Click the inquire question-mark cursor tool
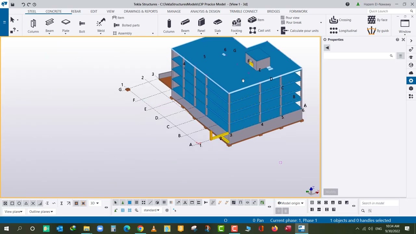Screen dimensions: 416x234 pos(12,31)
